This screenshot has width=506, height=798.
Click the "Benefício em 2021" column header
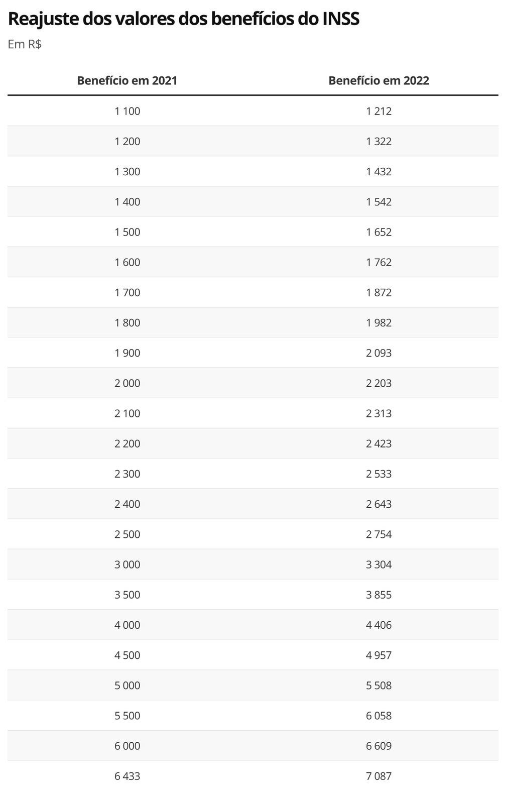pyautogui.click(x=127, y=81)
